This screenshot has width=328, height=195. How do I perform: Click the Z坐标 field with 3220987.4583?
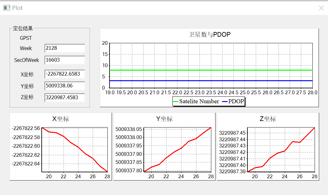pyautogui.click(x=65, y=98)
